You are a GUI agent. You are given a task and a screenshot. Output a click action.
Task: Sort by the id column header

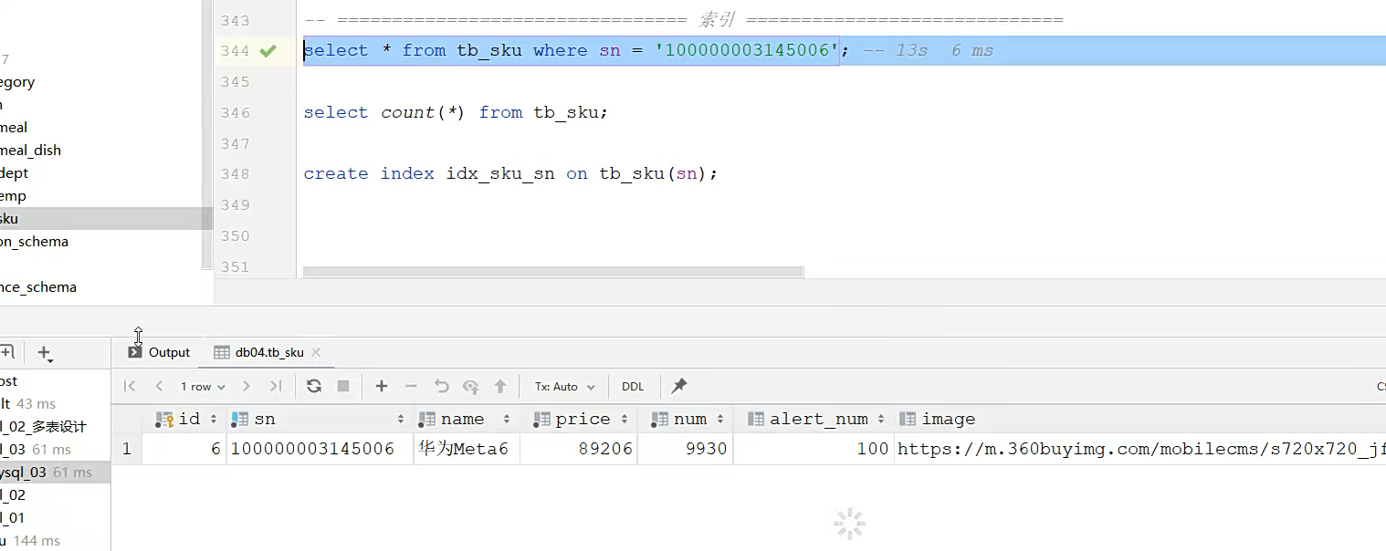186,420
